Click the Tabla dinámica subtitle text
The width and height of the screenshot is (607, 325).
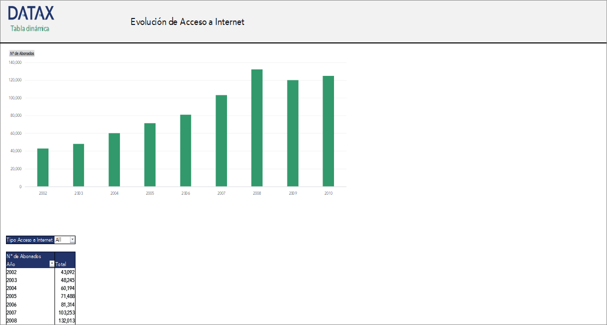(x=29, y=28)
